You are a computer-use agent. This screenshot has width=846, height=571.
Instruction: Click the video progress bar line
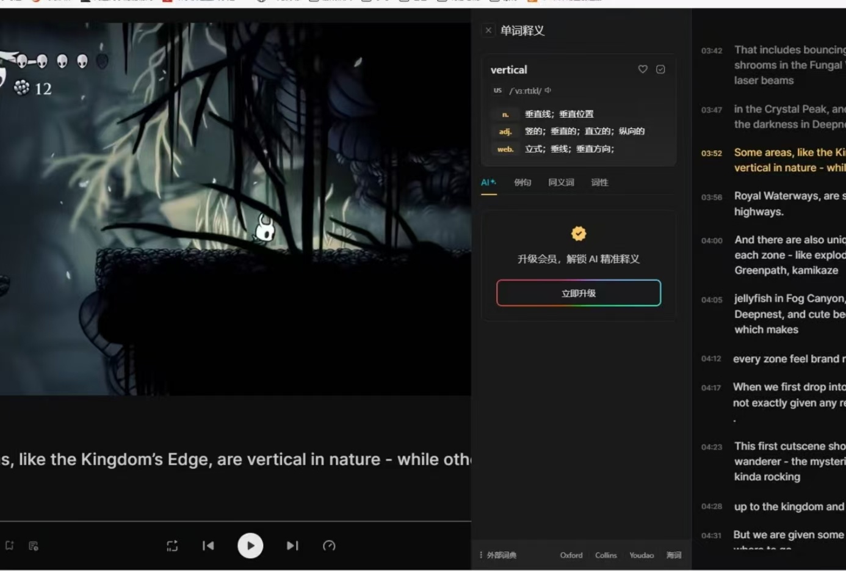236,522
